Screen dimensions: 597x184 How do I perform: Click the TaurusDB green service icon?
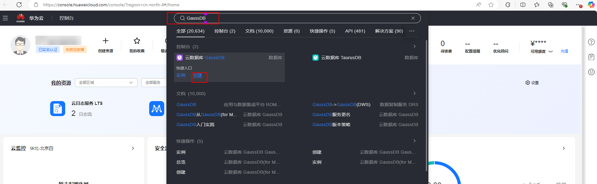[x=316, y=58]
